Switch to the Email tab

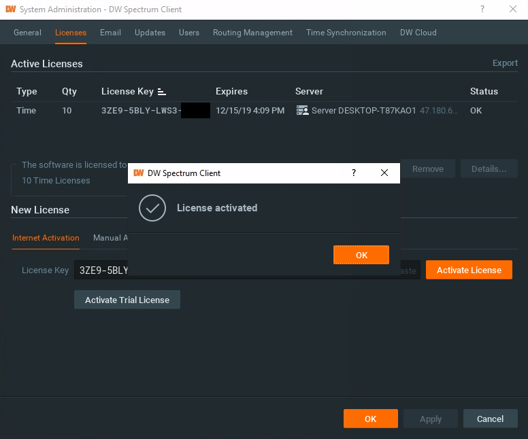click(110, 33)
